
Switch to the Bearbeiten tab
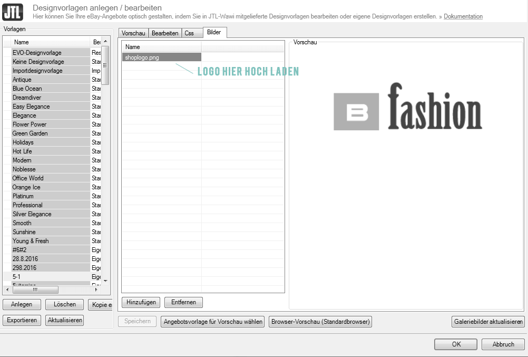[x=165, y=33]
